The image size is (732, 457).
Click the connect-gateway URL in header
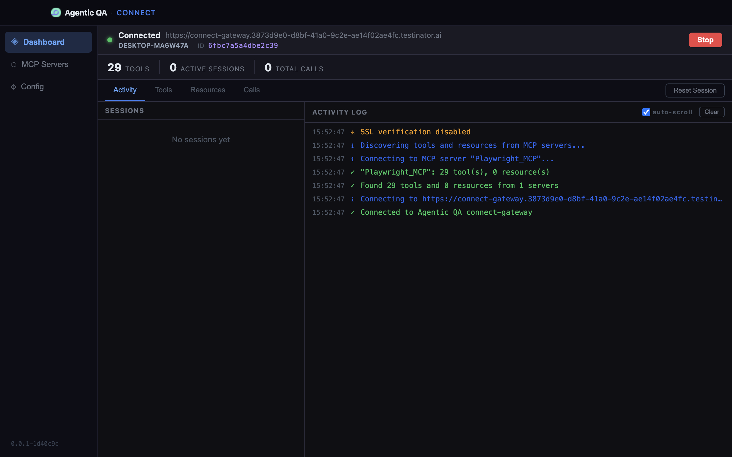click(303, 35)
